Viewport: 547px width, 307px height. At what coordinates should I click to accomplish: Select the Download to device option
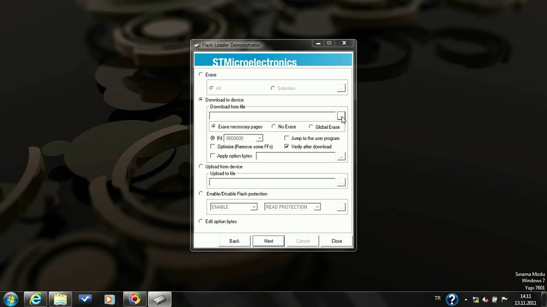coord(201,99)
